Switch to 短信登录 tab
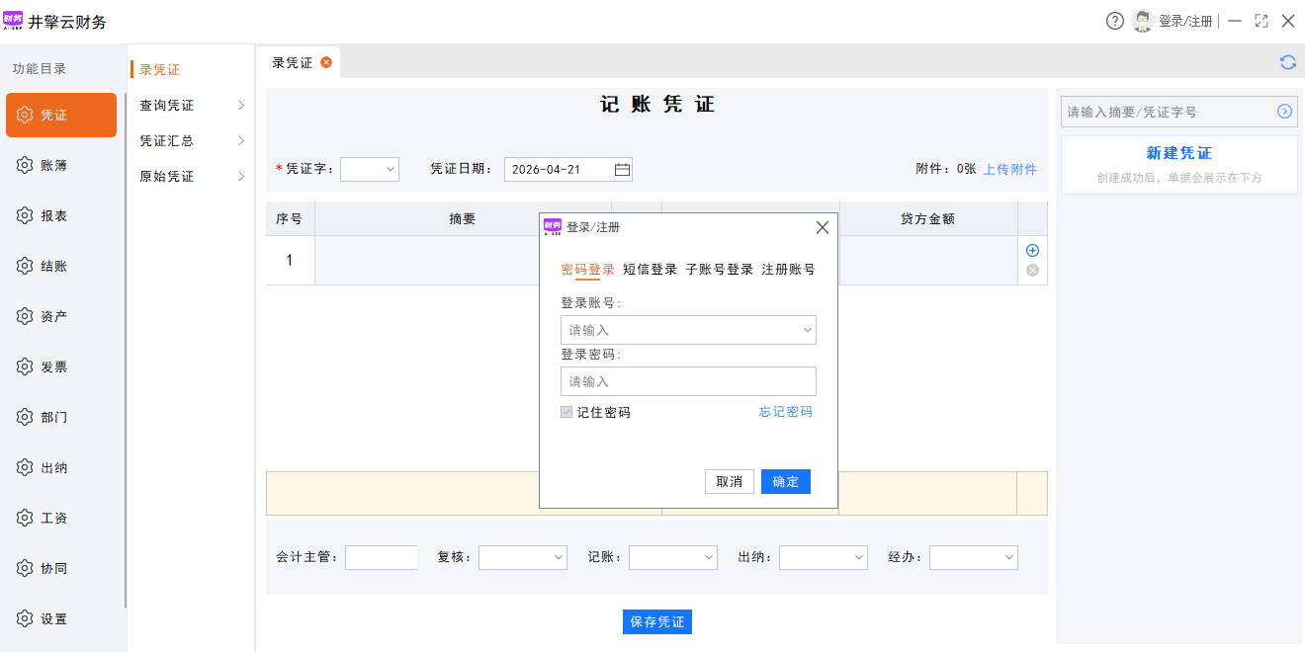Image resolution: width=1305 pixels, height=652 pixels. (650, 270)
